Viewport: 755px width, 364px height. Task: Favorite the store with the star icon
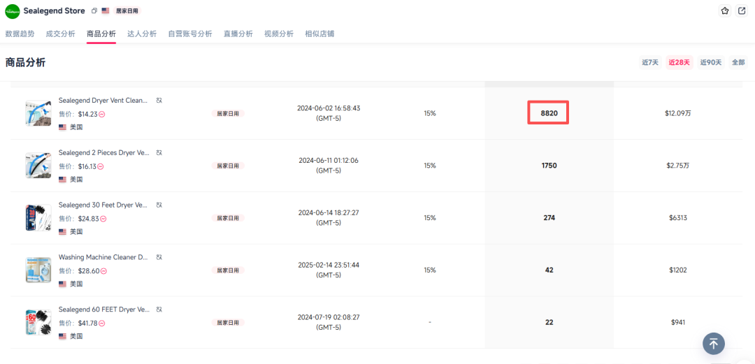pyautogui.click(x=725, y=11)
